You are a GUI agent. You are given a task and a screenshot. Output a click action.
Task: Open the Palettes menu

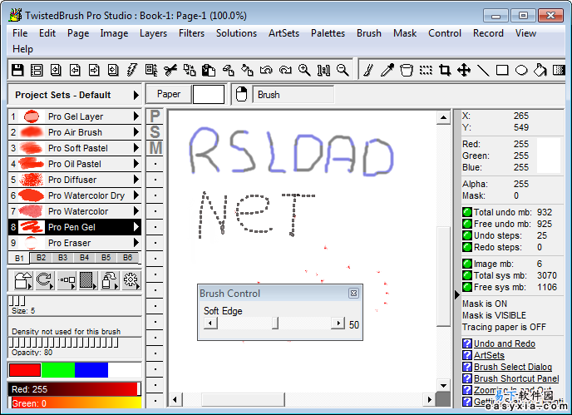tap(328, 33)
